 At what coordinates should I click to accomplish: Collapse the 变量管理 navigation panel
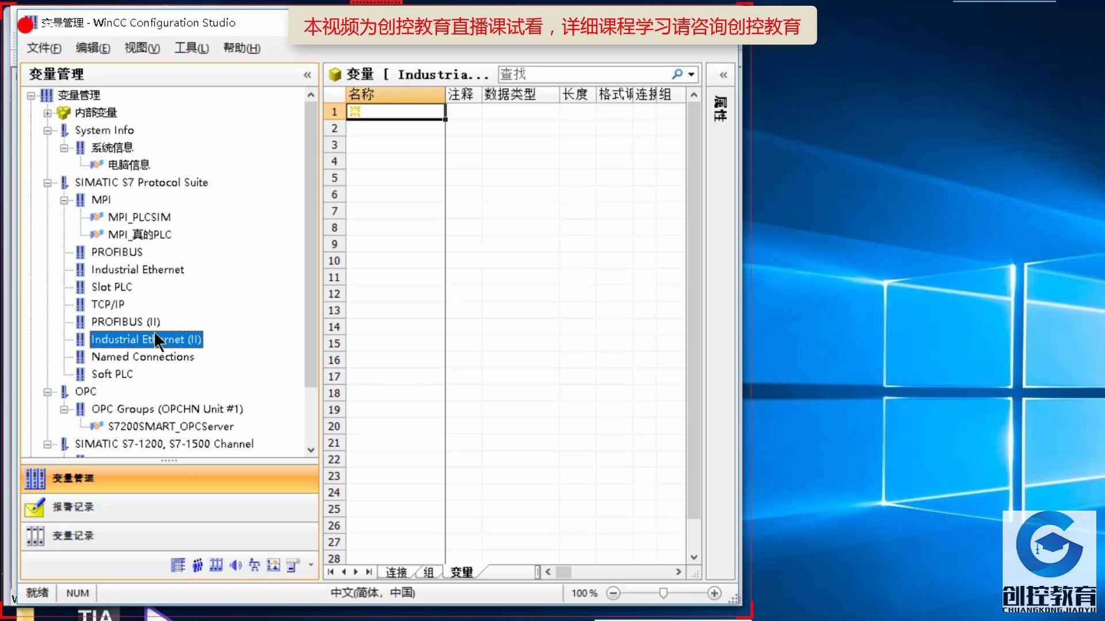pyautogui.click(x=307, y=75)
